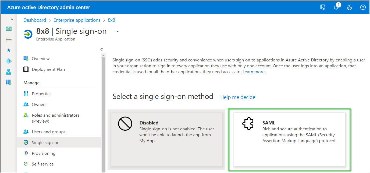
Task: Go to Enterprise applications breadcrumb
Action: (77, 20)
